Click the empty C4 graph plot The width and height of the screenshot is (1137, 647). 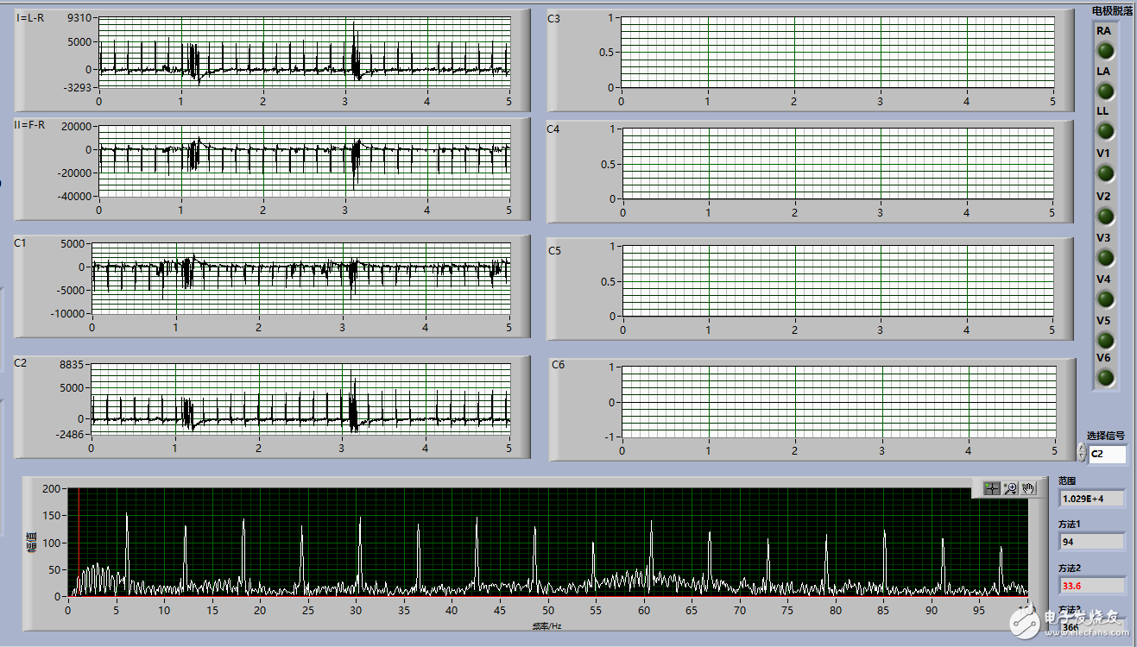tap(837, 164)
